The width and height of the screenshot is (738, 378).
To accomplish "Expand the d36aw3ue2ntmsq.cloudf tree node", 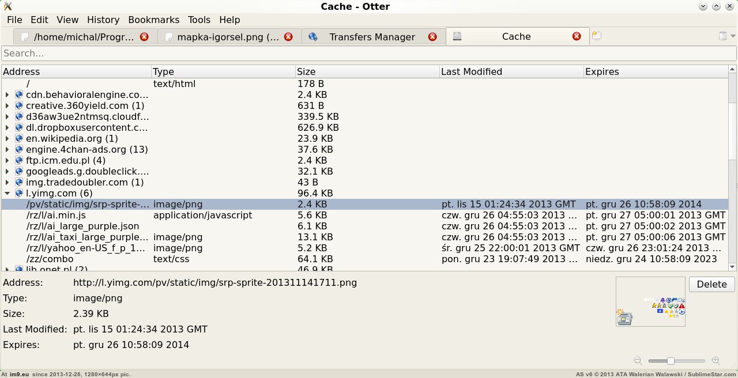I will pyautogui.click(x=7, y=116).
